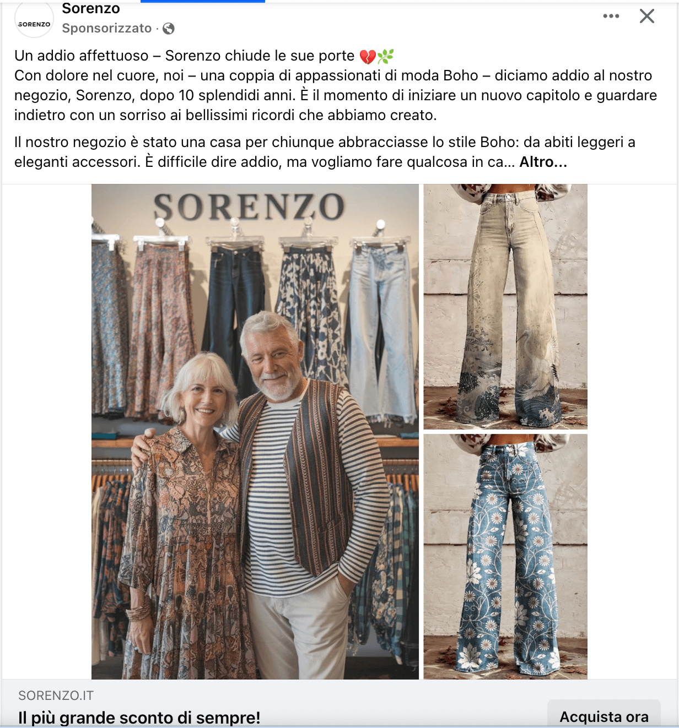The height and width of the screenshot is (728, 679).
Task: Click the globe public-audience icon
Action: point(169,29)
